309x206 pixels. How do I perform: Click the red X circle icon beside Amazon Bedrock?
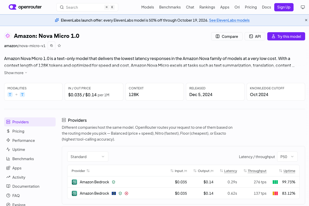point(126,193)
